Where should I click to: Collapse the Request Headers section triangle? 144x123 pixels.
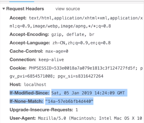(x=4, y=8)
